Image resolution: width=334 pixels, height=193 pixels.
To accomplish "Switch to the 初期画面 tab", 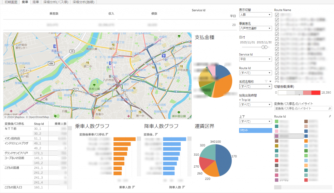I will click(11, 2).
